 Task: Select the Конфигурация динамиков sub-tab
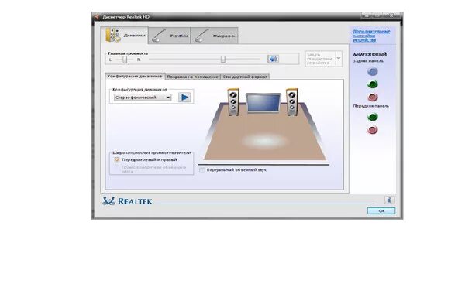(135, 77)
